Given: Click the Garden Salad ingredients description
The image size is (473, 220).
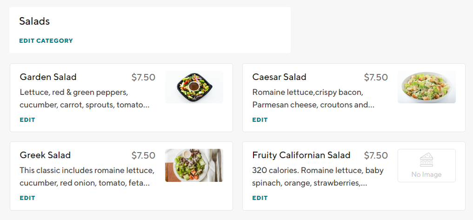Looking at the screenshot, I should pos(85,99).
